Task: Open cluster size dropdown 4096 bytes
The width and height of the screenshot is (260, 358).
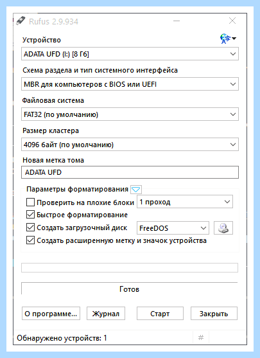Action: [x=130, y=145]
